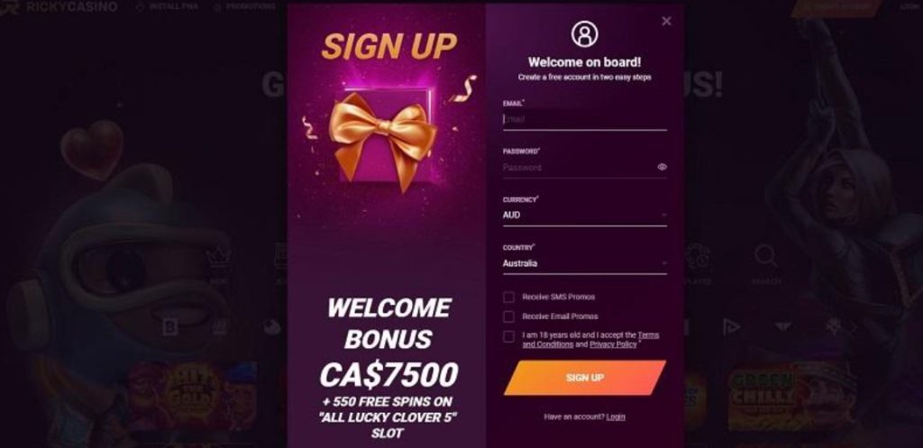923x448 pixels.
Task: Check the 18 years old agreement box
Action: [508, 337]
